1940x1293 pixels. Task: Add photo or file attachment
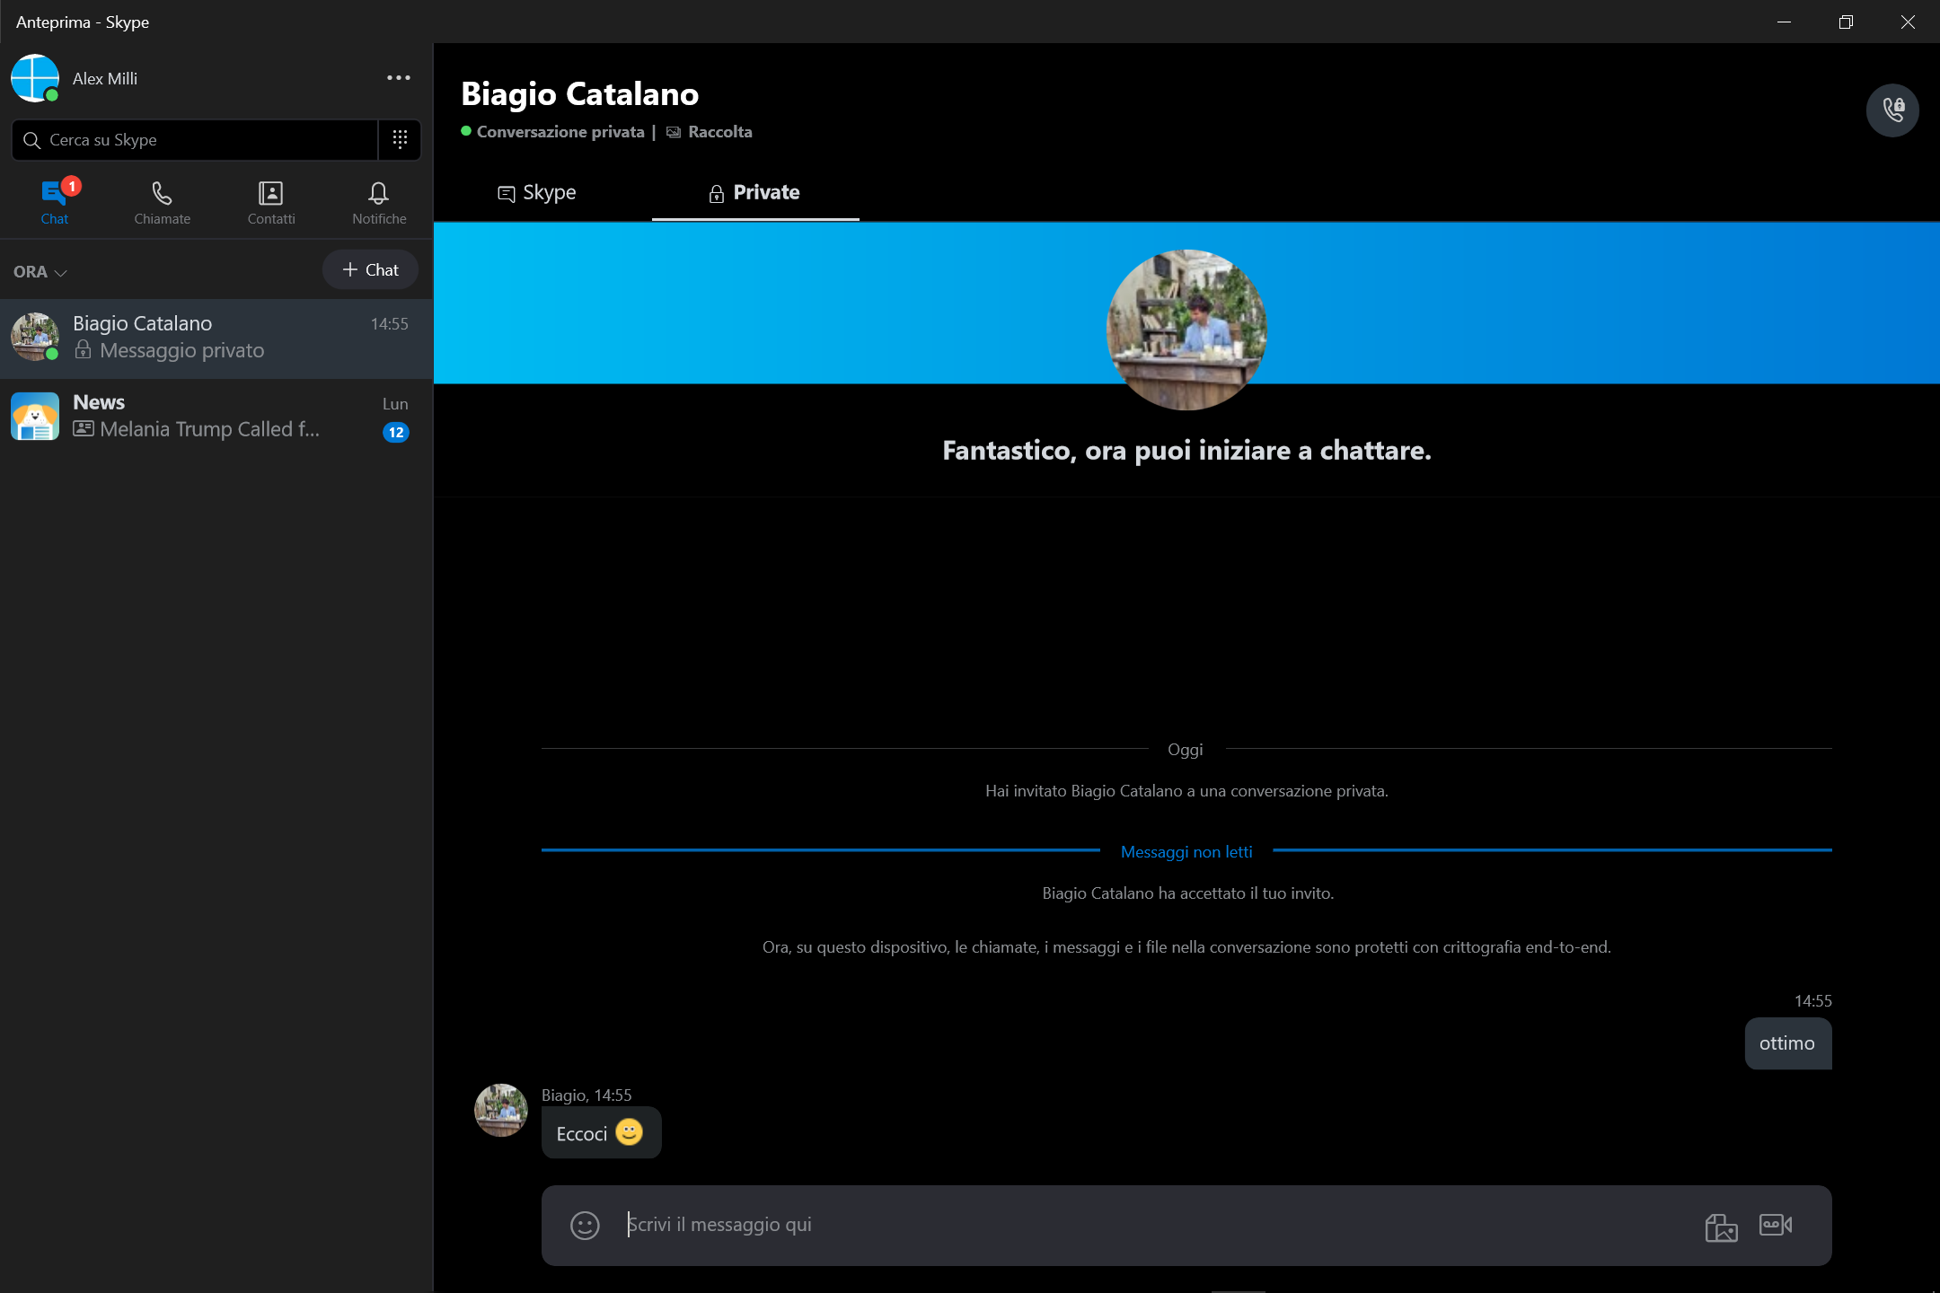[1721, 1226]
